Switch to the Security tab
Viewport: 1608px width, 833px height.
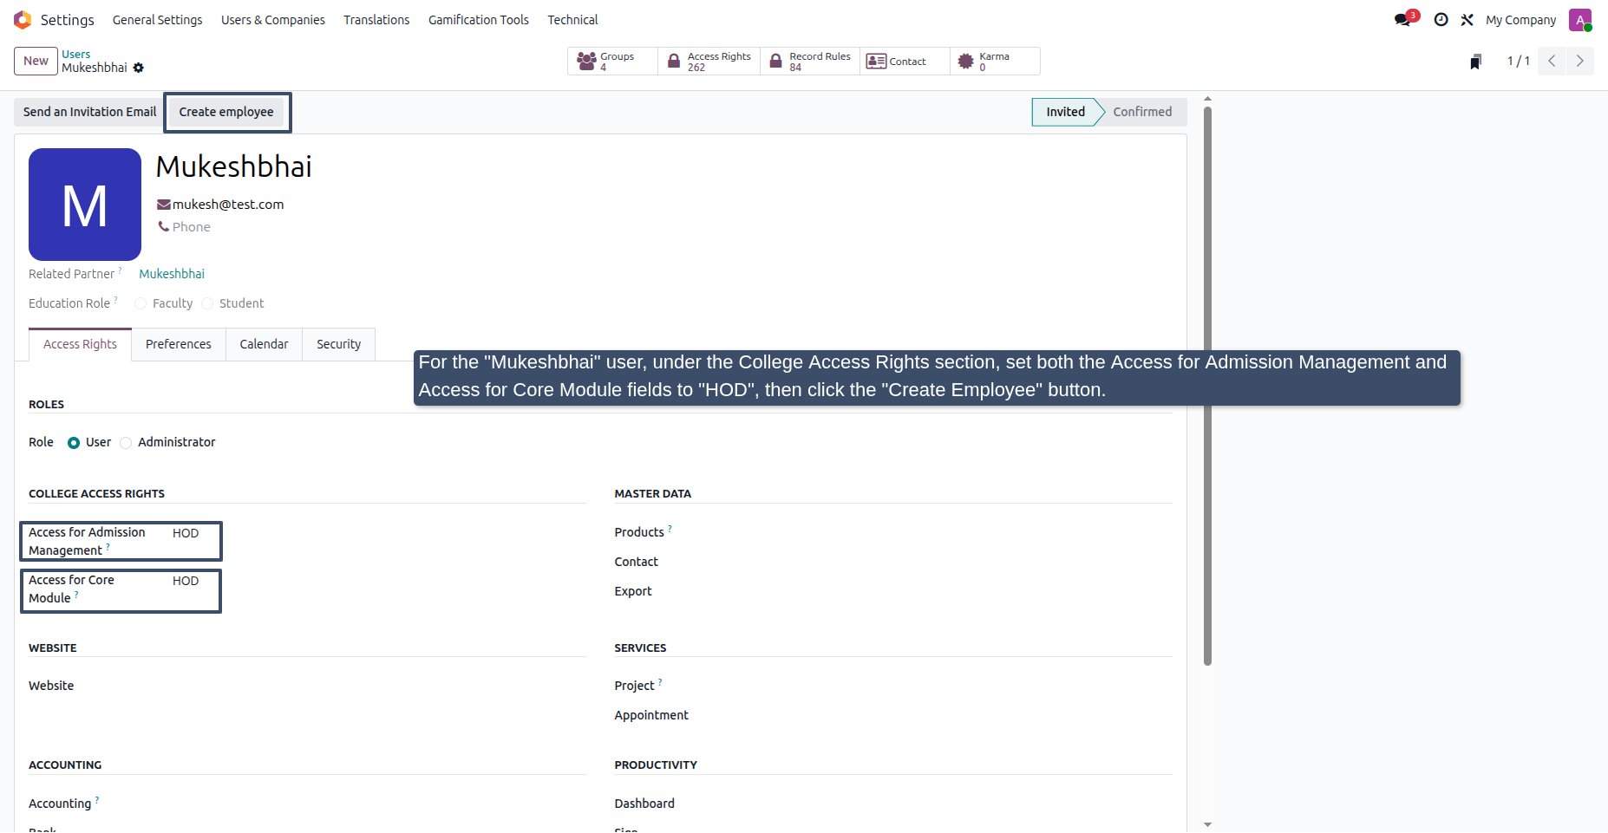(x=338, y=344)
